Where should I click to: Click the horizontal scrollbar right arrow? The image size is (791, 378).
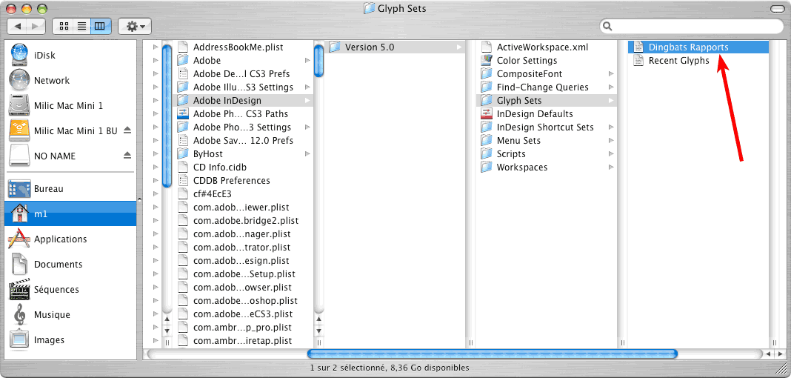pos(780,354)
